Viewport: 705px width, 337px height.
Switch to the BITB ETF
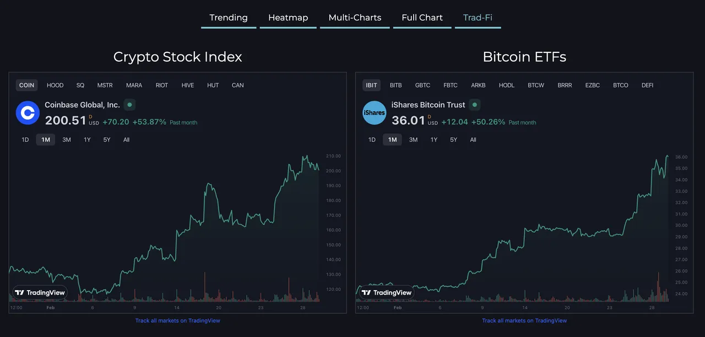point(396,85)
